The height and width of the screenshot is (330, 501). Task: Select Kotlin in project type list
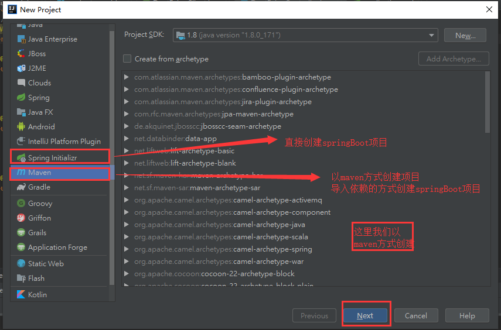click(60, 294)
